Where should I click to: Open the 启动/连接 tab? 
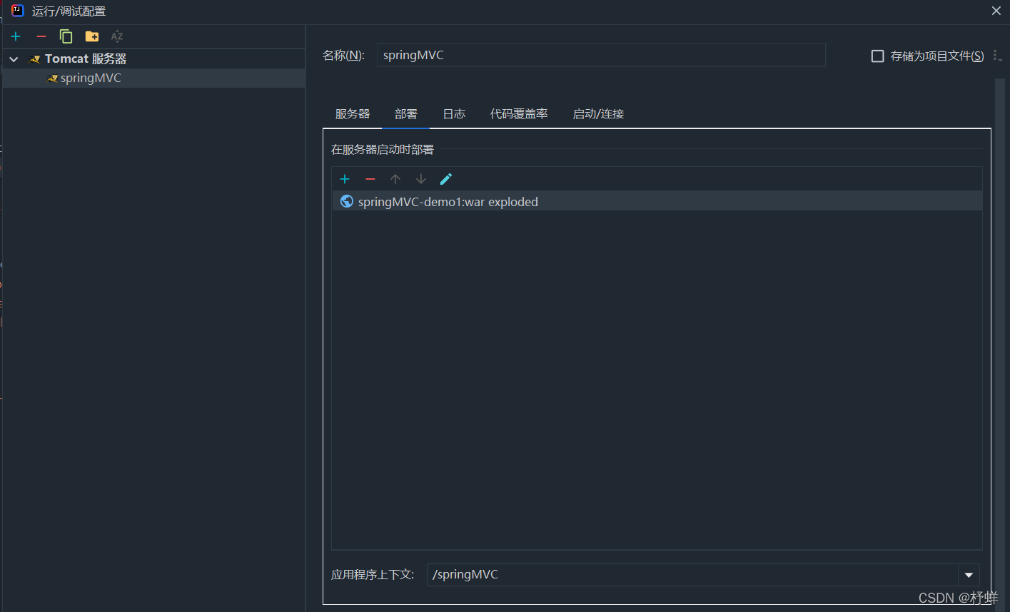598,114
